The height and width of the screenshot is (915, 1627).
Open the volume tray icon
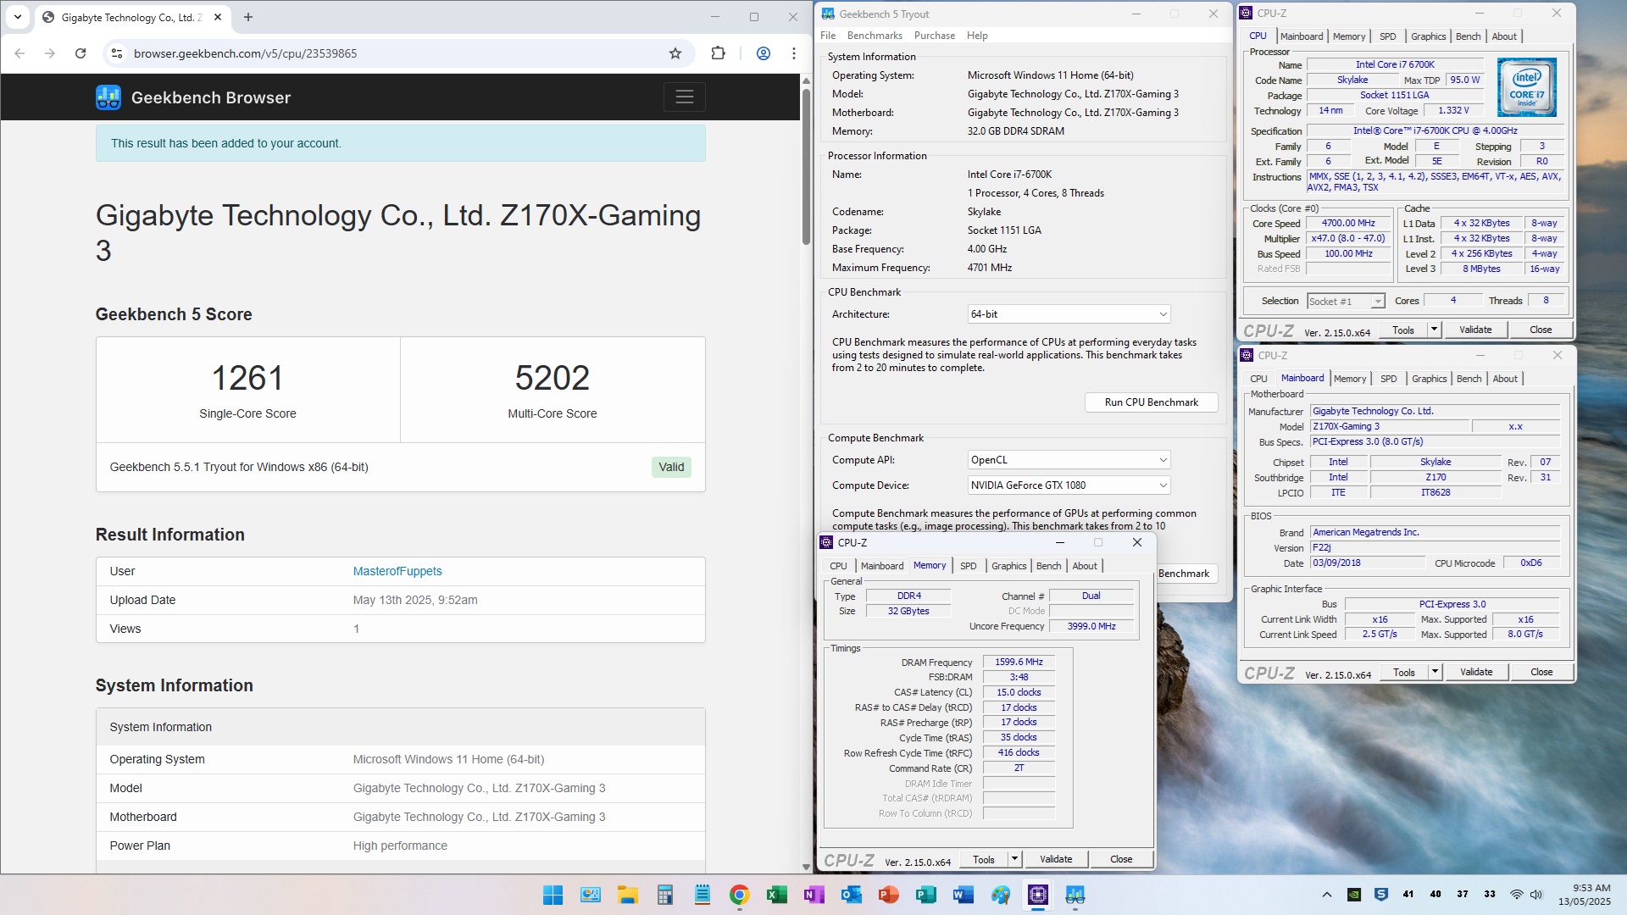coord(1536,895)
